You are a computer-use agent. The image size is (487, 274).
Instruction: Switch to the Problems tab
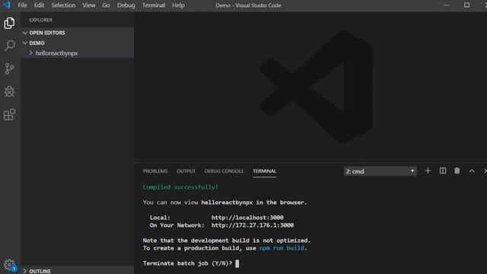click(155, 171)
